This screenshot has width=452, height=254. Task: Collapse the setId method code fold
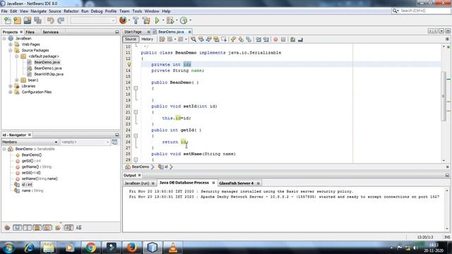tap(136, 112)
